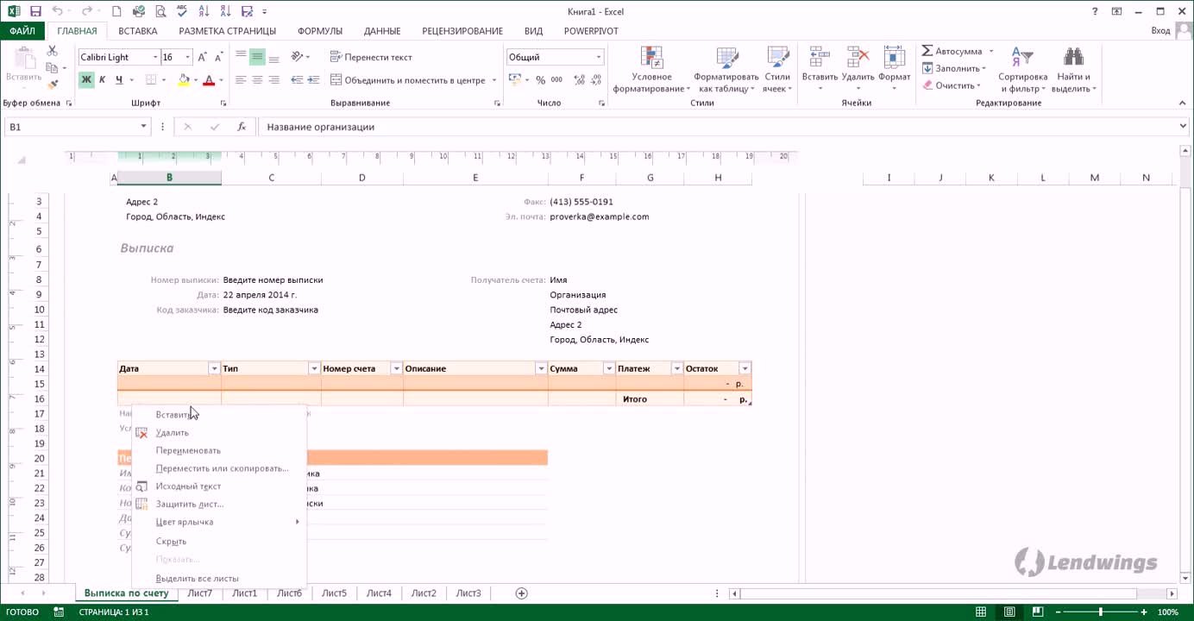Select column B header

coord(169,178)
